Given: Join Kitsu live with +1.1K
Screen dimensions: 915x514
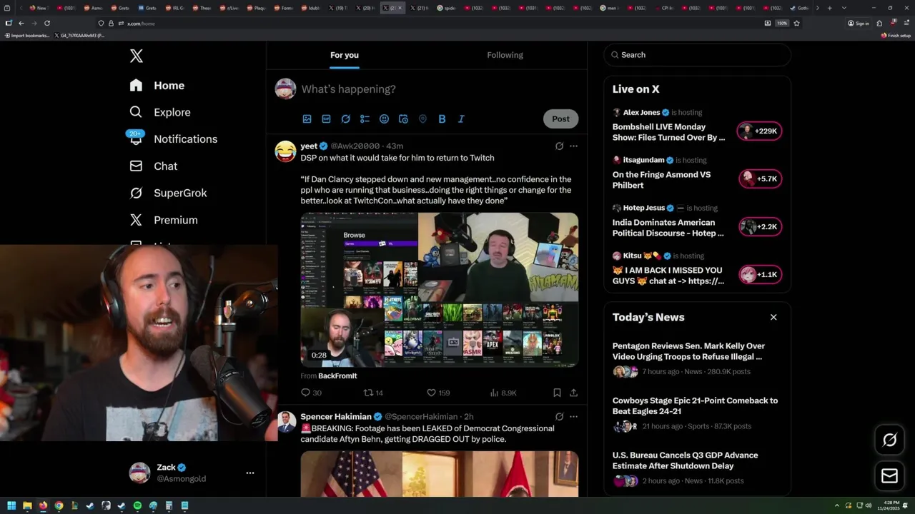Looking at the screenshot, I should 759,275.
